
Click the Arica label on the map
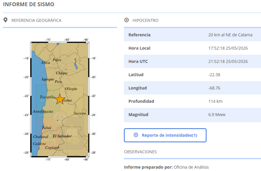tap(46, 63)
